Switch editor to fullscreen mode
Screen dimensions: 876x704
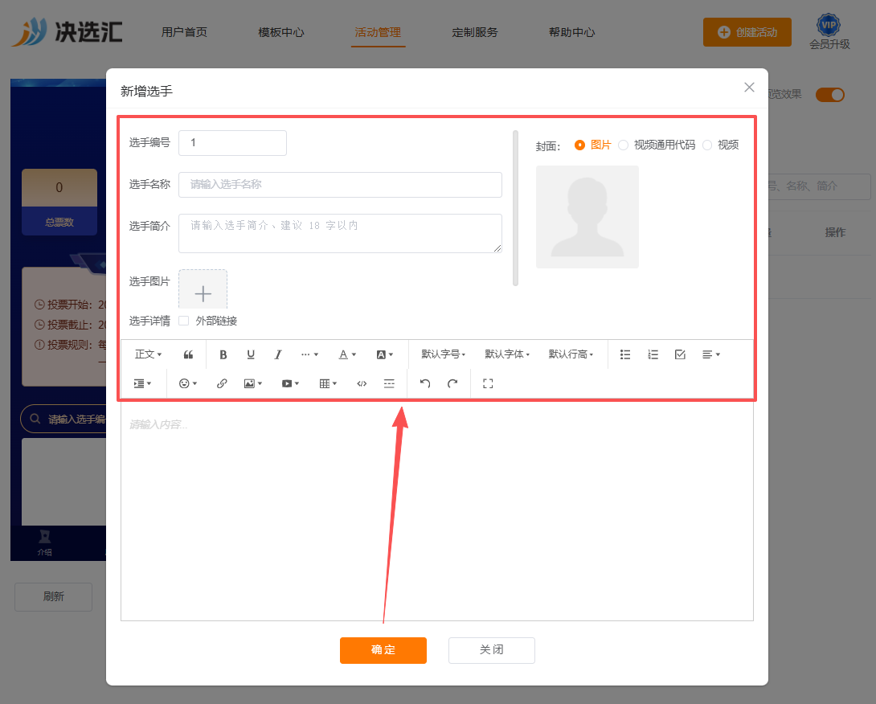(x=488, y=383)
